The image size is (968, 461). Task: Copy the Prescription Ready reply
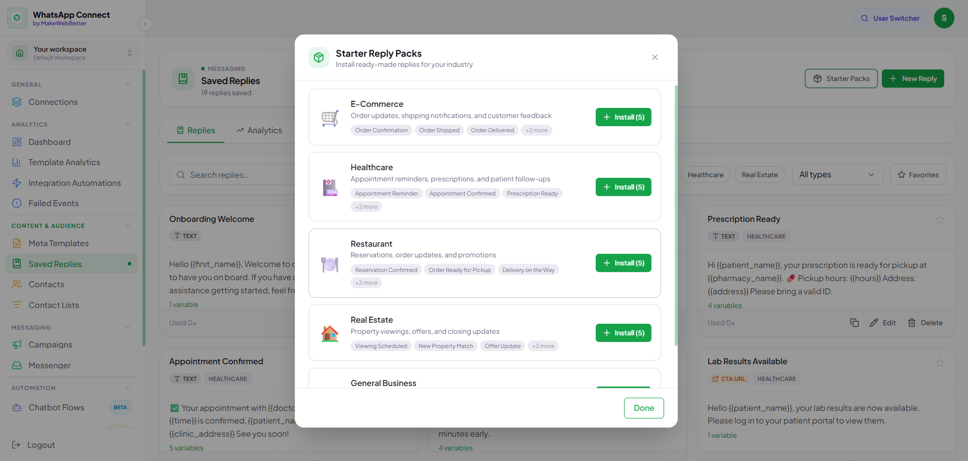coord(855,323)
